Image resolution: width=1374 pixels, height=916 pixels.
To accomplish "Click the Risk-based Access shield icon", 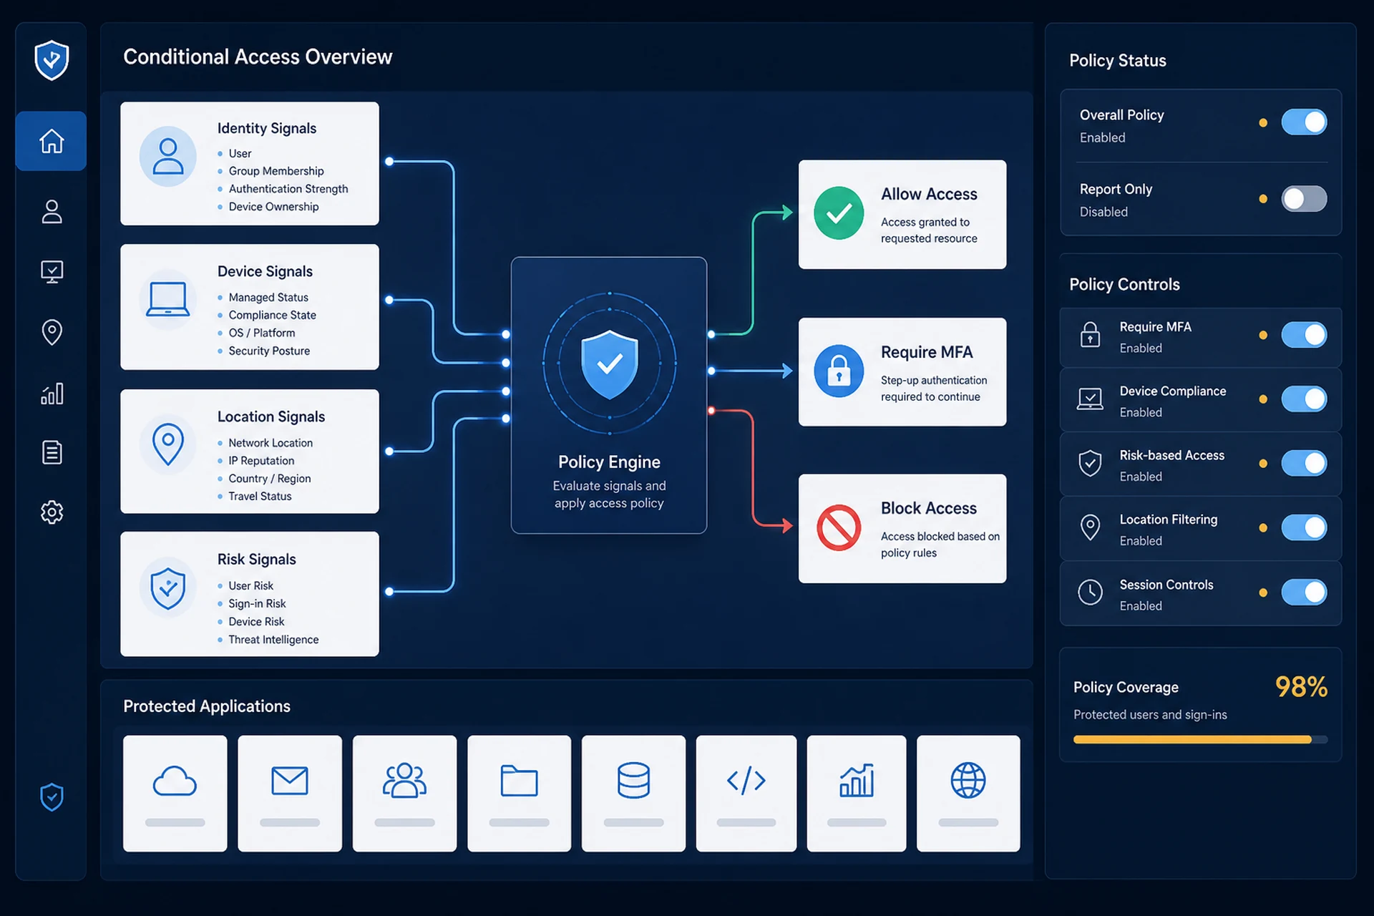I will coord(1090,463).
